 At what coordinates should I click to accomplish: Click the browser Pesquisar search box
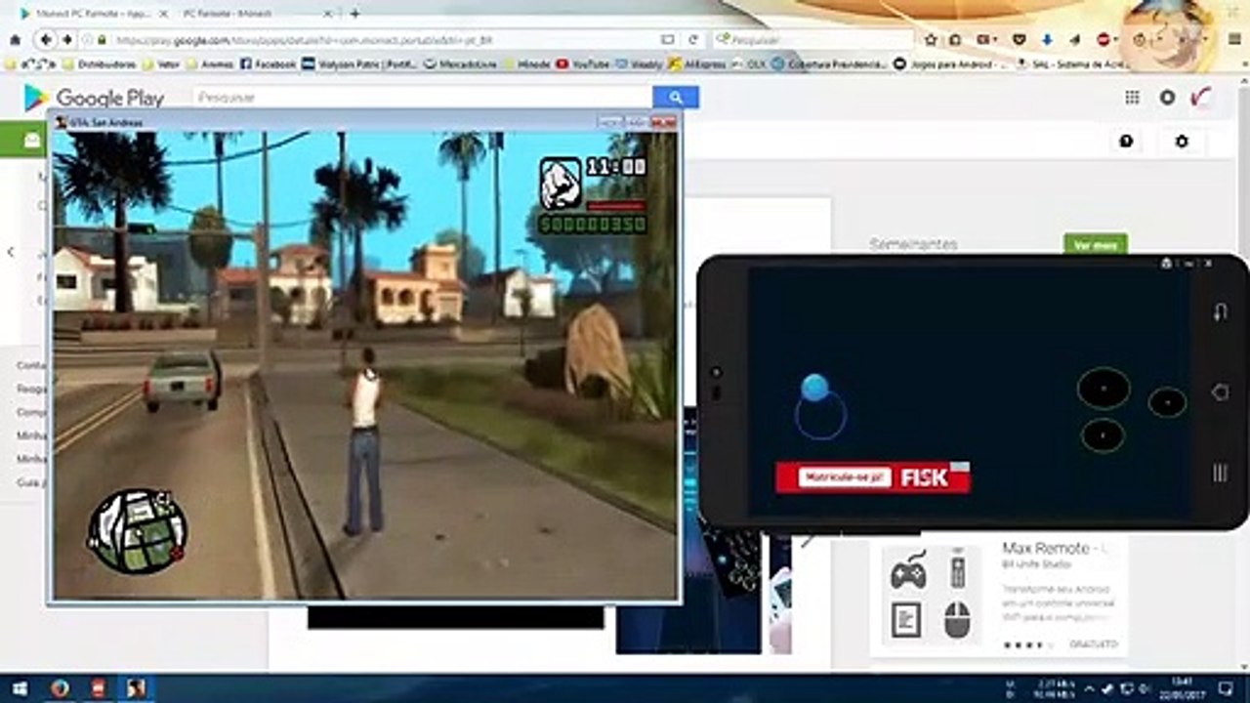tap(812, 40)
